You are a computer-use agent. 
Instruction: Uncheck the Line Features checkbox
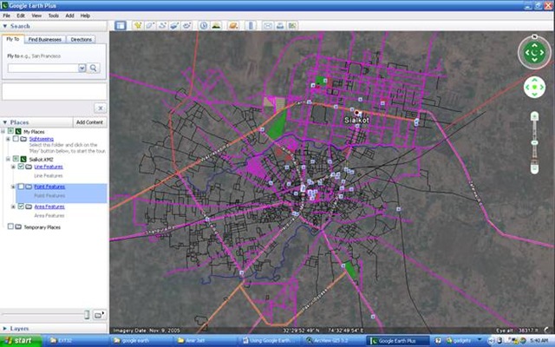click(x=21, y=167)
